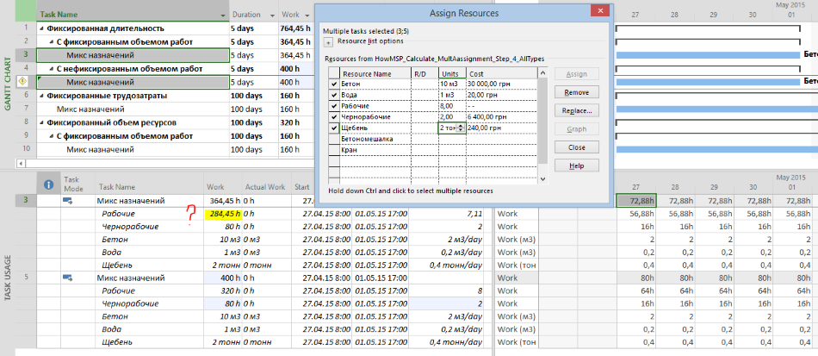
Task: Collapse С фиксированным объемом работ in row 9
Action: (x=51, y=137)
